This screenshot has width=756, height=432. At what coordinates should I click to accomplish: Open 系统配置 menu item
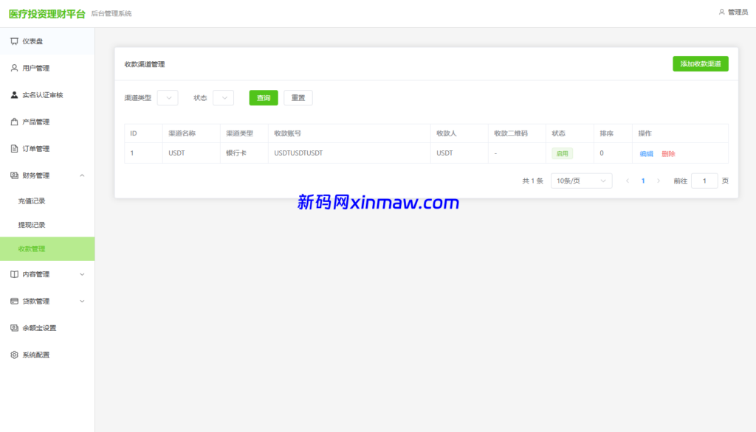tap(47, 355)
